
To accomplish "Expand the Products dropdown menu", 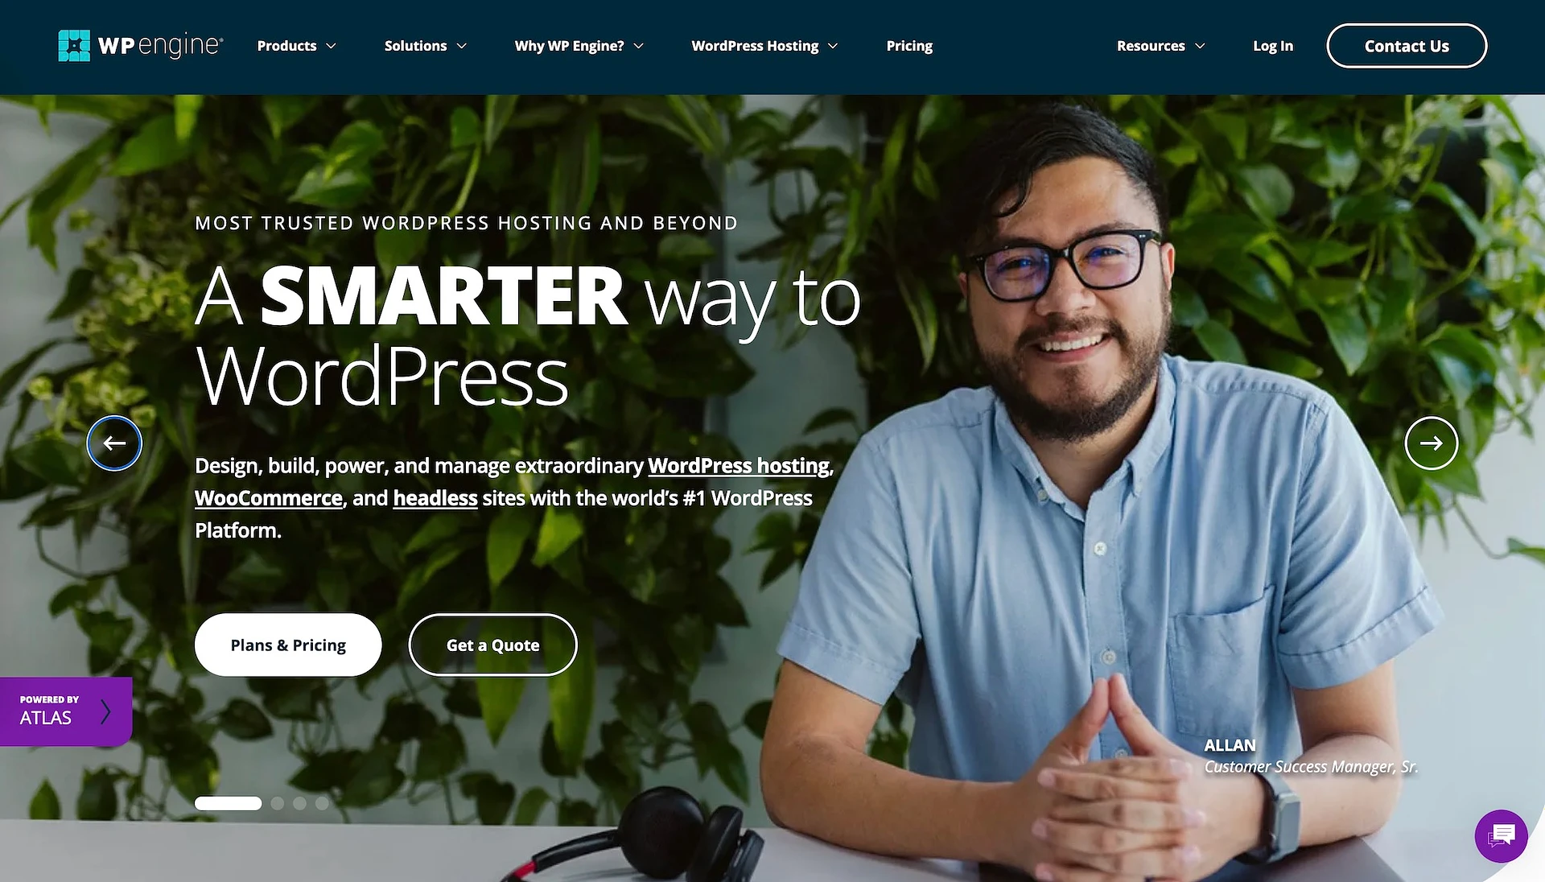I will click(297, 46).
